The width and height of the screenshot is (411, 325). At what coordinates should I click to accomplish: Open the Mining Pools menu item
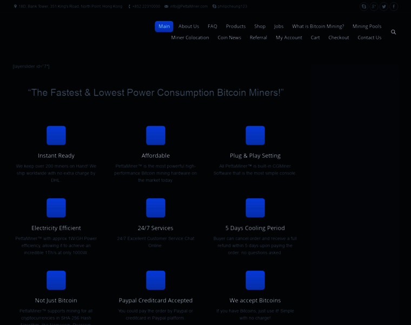point(367,27)
